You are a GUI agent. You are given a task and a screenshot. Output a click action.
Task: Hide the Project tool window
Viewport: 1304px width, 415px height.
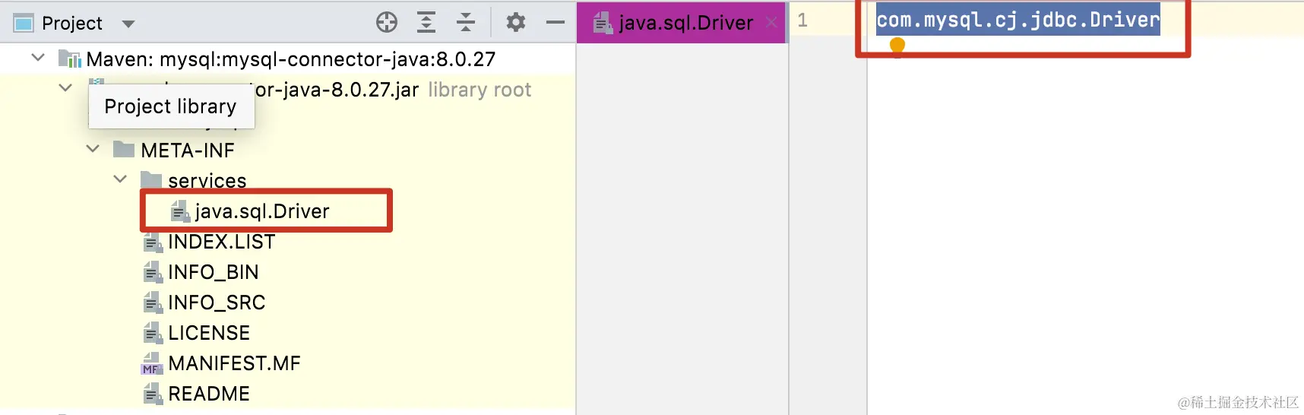[555, 23]
